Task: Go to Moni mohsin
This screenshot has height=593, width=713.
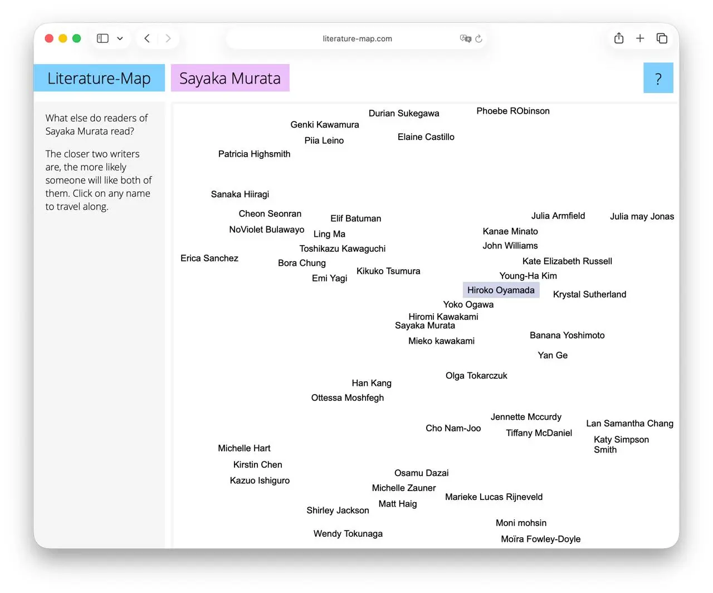Action: coord(521,523)
